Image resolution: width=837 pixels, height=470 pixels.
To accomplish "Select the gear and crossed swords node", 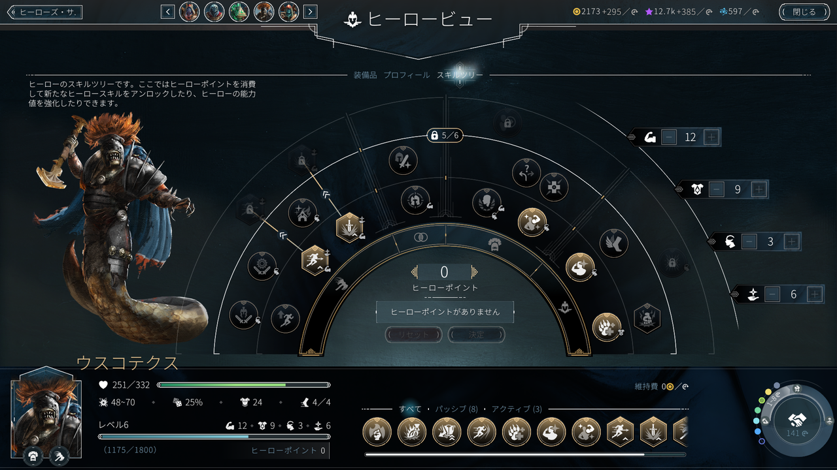I will click(262, 266).
